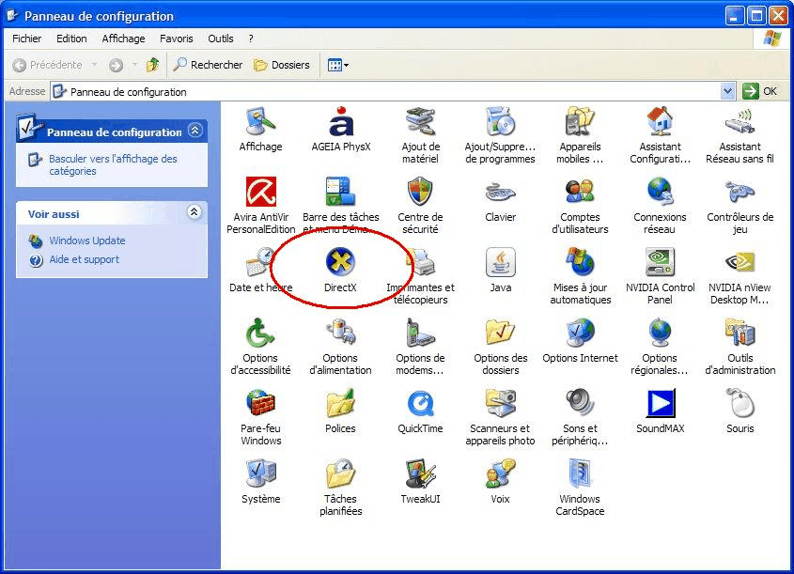Viewport: 794px width, 574px height.
Task: Open Outils d'administration icon
Action: pyautogui.click(x=740, y=333)
